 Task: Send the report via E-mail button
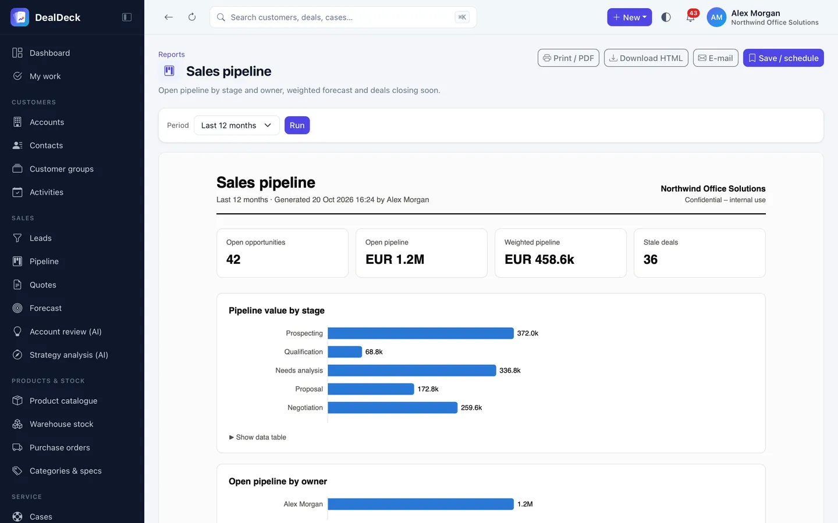pos(715,58)
